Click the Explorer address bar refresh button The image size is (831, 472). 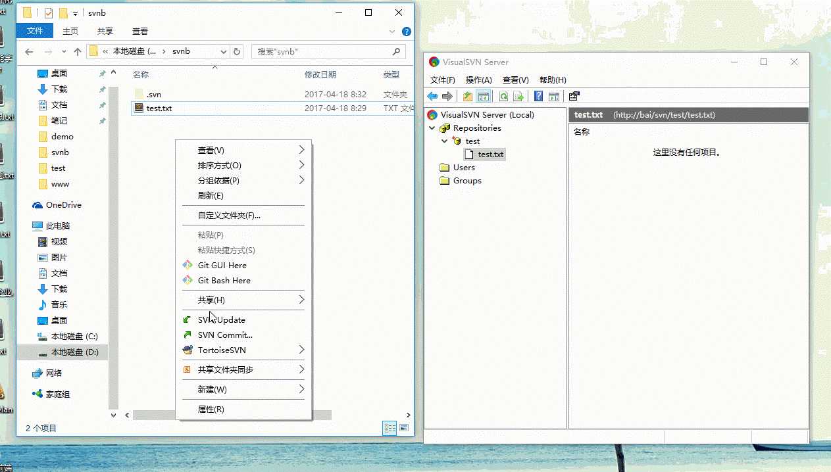tap(238, 51)
